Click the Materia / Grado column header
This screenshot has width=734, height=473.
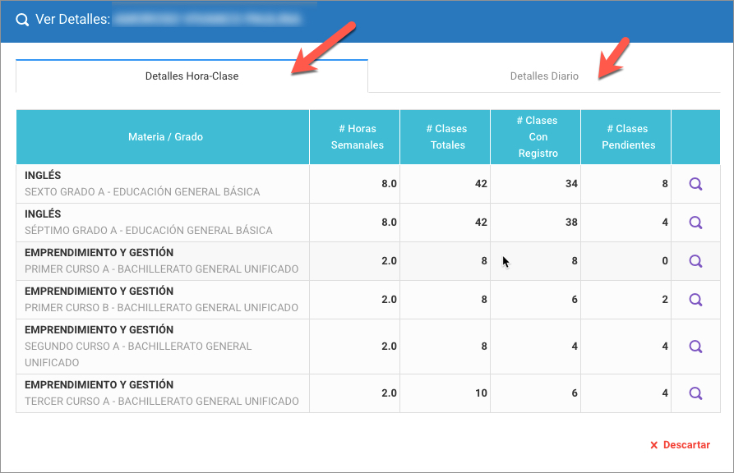coord(165,137)
